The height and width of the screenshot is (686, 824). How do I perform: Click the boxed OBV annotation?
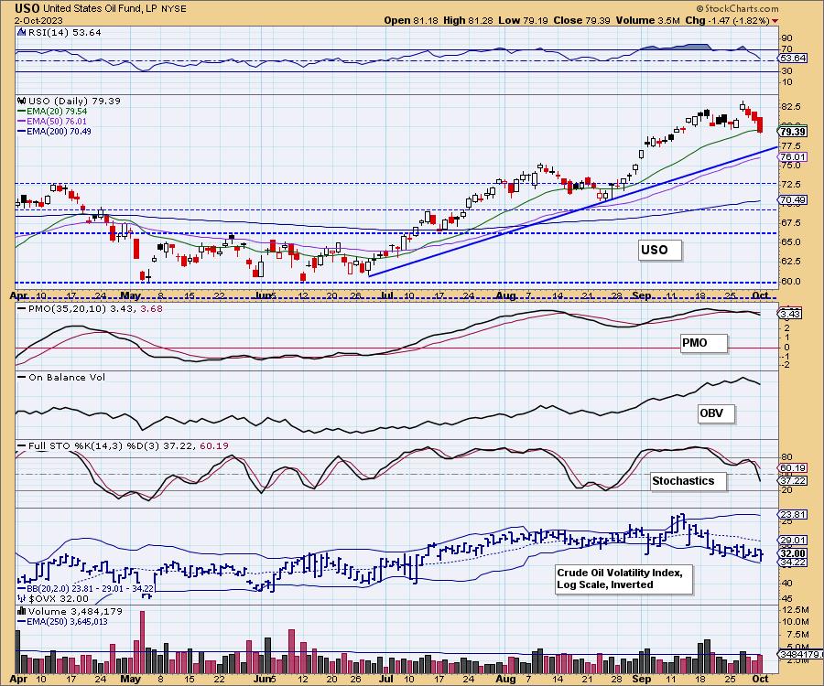tap(716, 413)
